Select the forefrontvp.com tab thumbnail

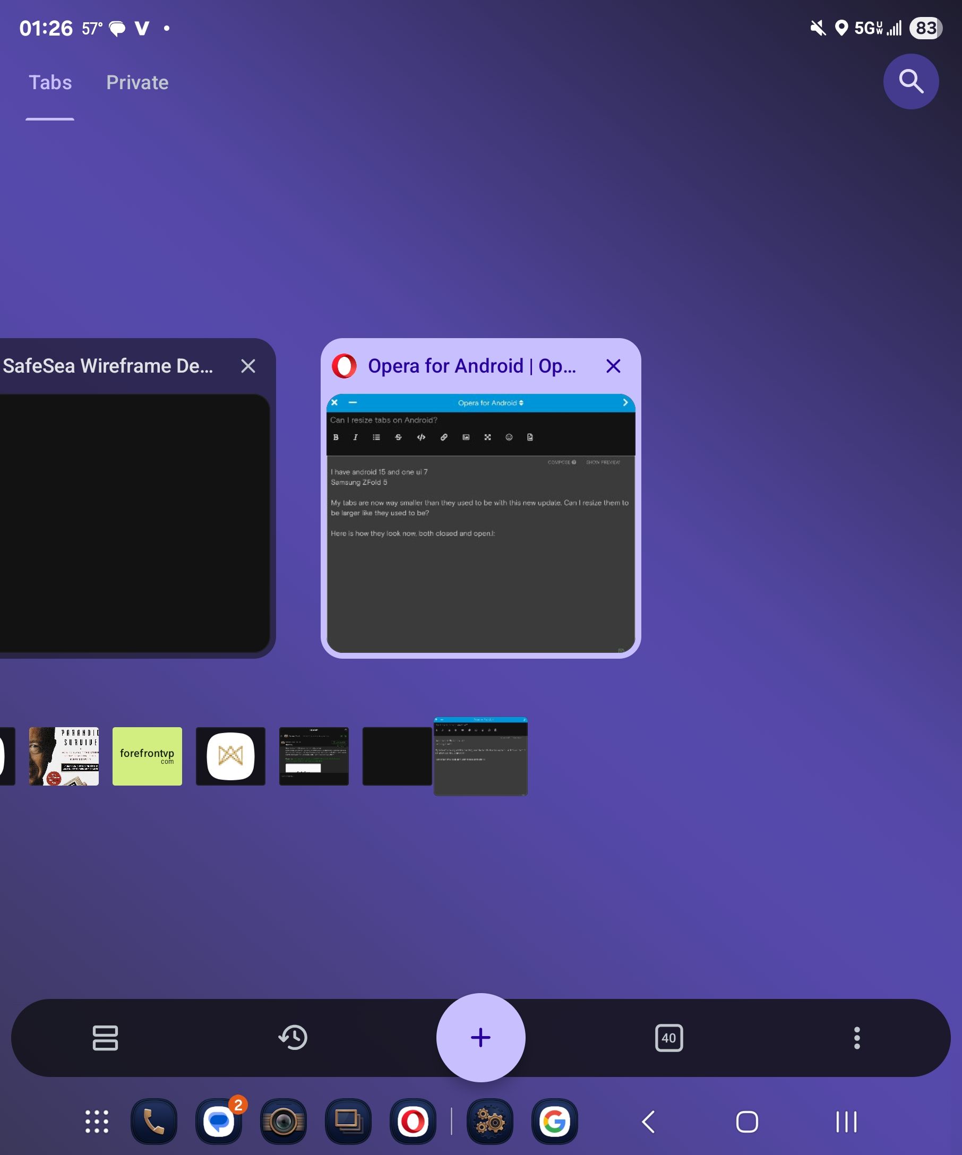(148, 756)
